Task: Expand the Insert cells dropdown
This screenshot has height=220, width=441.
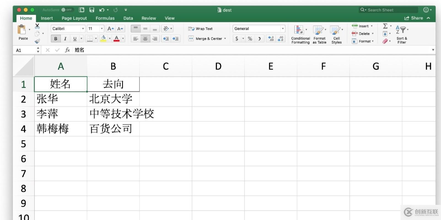Action: [372, 26]
